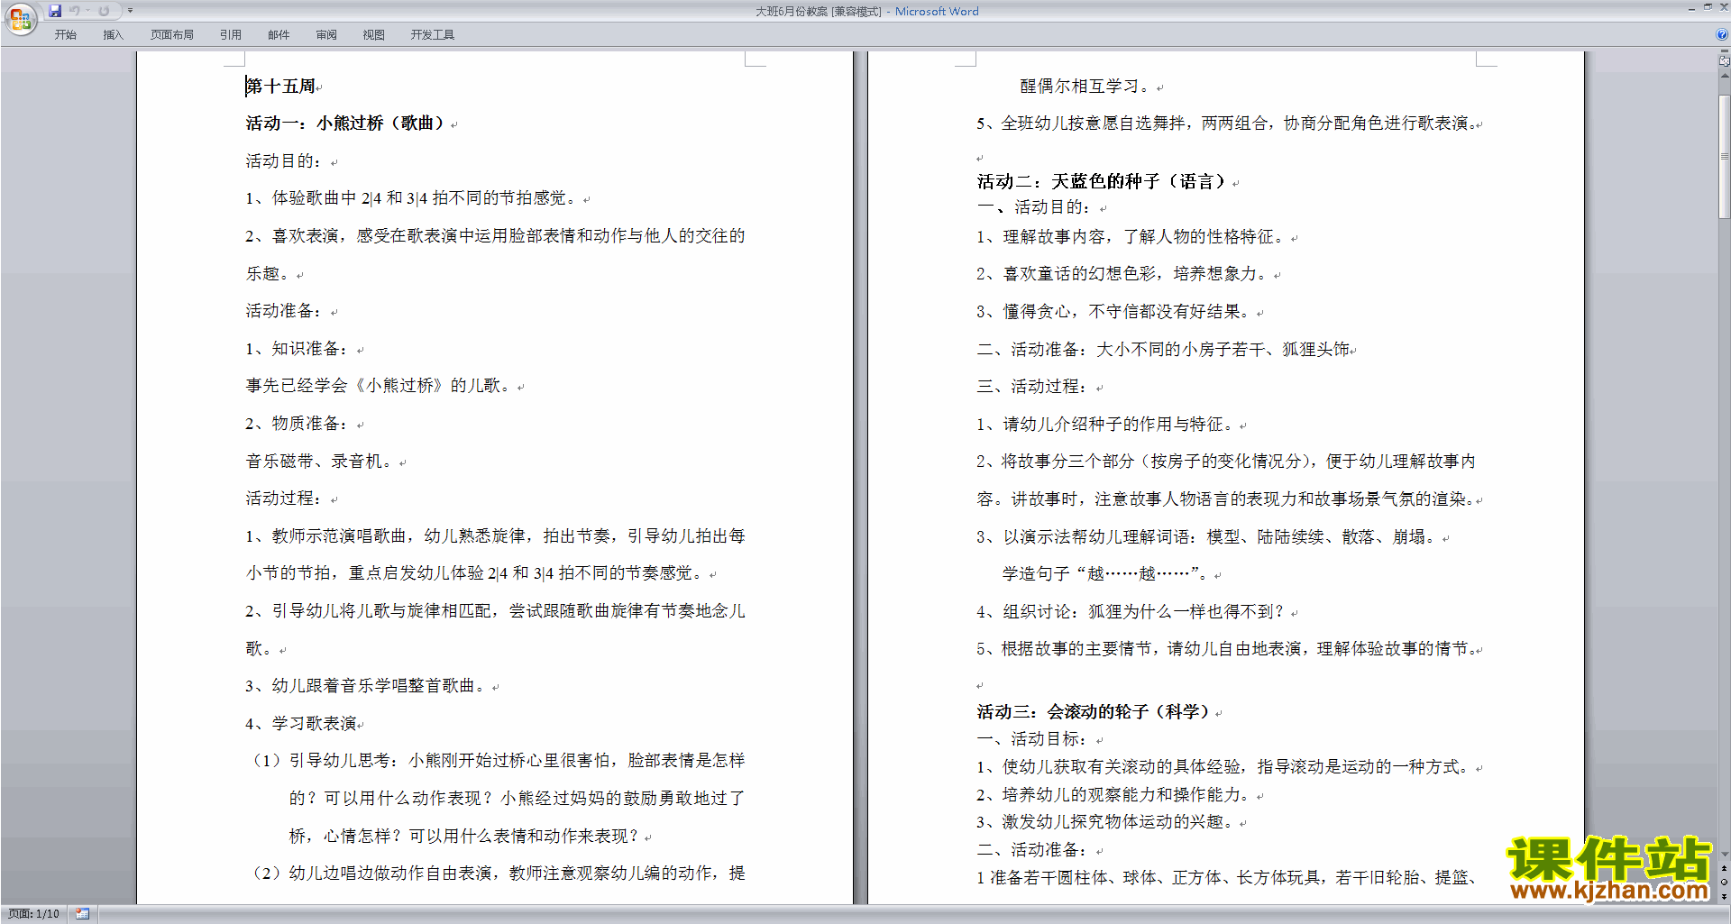Save the document with the floppy disk icon
1731x924 pixels.
pos(55,11)
